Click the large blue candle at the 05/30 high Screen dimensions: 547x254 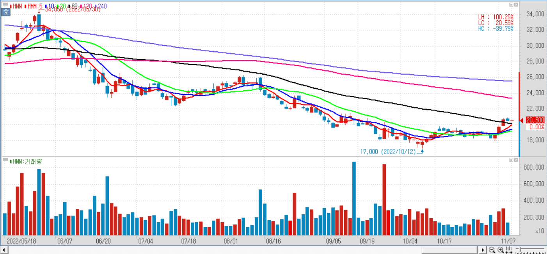(x=39, y=22)
